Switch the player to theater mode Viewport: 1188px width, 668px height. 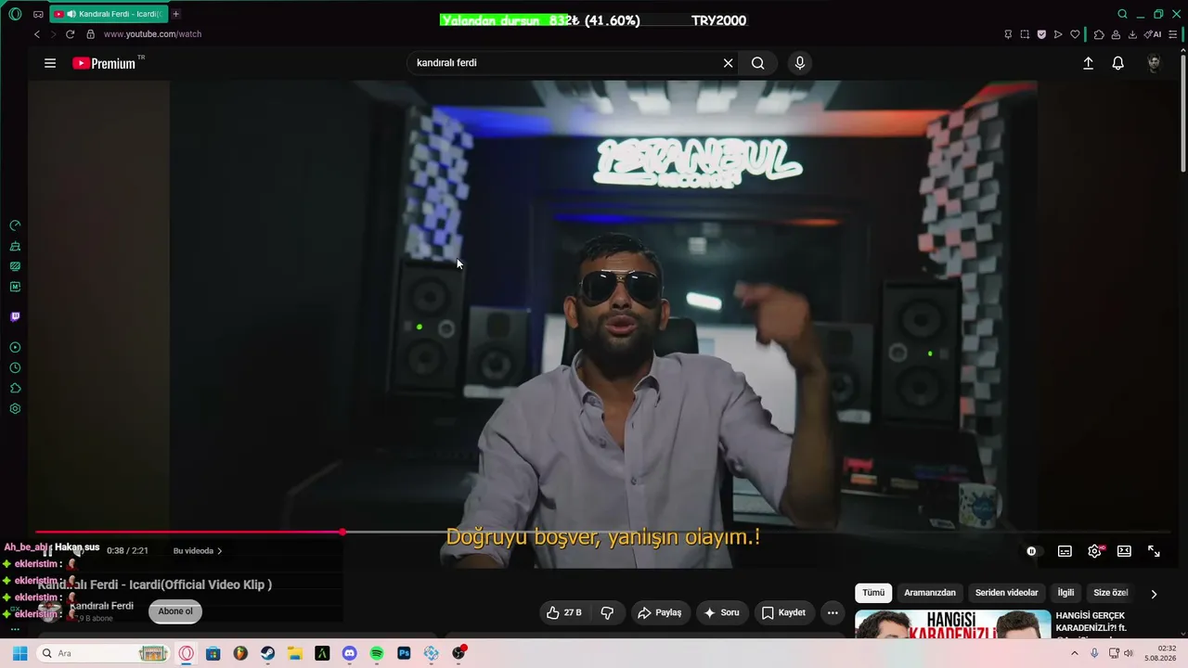[x=1124, y=551]
